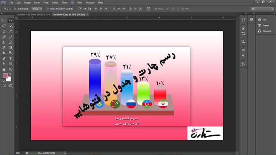276x155 pixels.
Task: Select the Lasso tool
Action: 4,26
